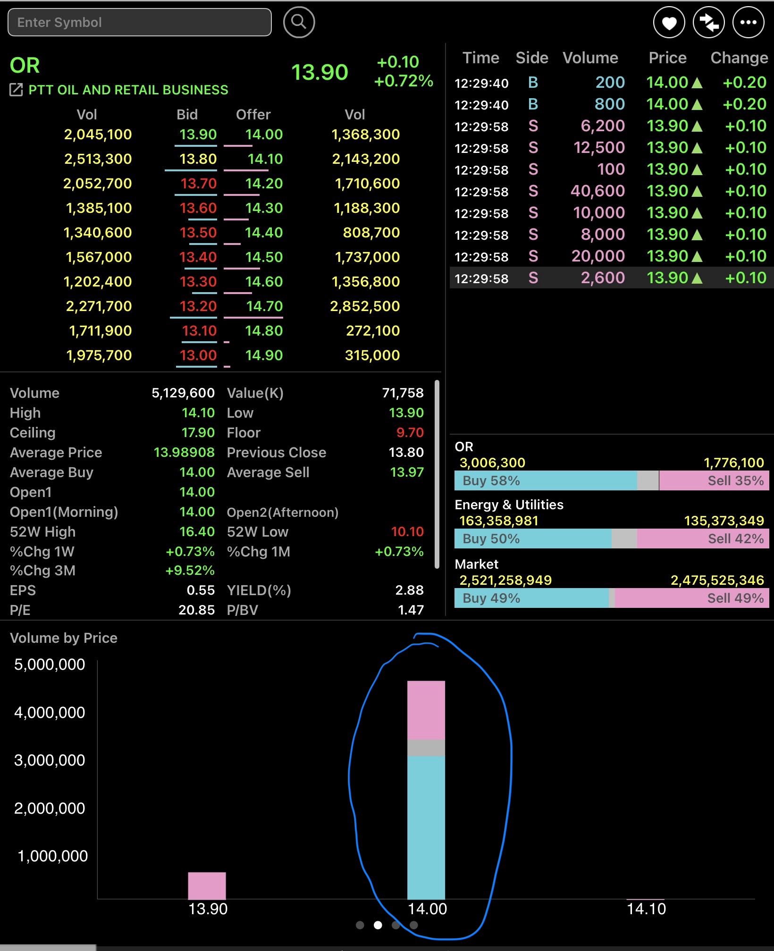Tap the 14.40 offer price
The width and height of the screenshot is (774, 951).
264,233
